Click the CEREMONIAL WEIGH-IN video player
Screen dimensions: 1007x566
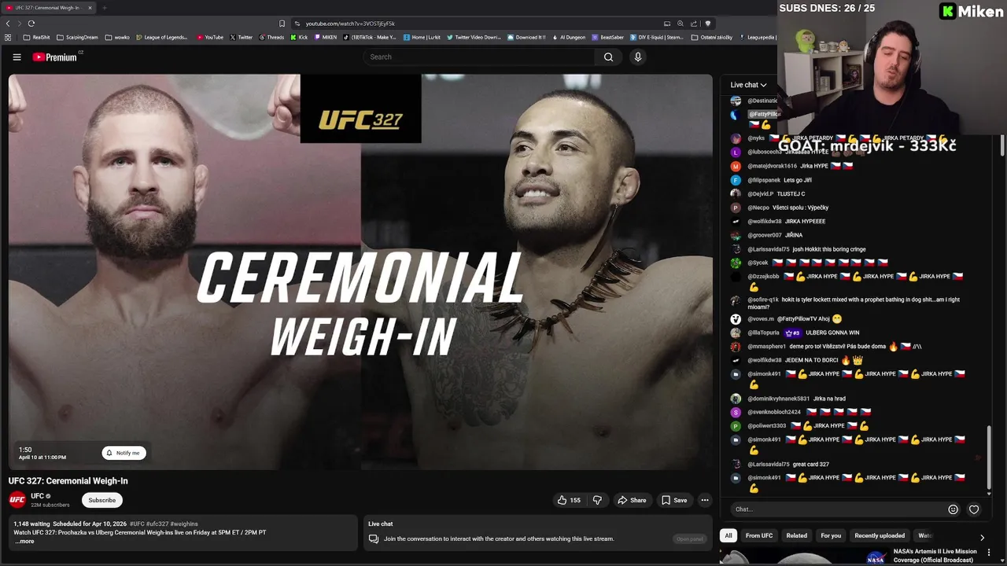tap(360, 272)
